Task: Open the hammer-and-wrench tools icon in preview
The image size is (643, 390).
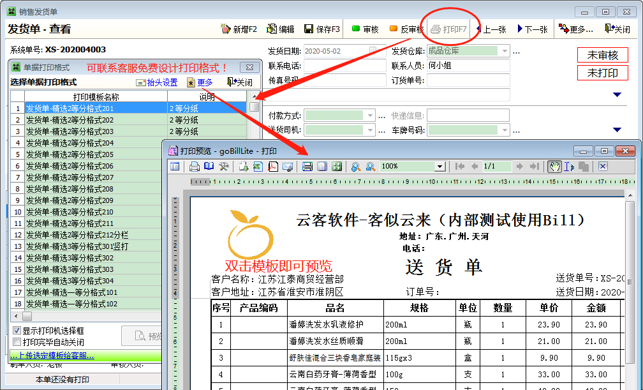Action: click(223, 166)
